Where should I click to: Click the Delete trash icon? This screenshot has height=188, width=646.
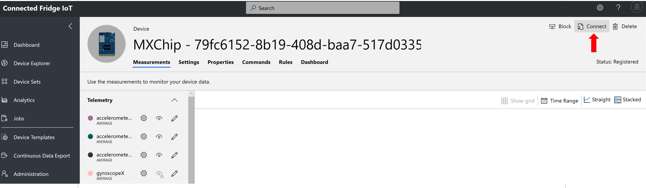pyautogui.click(x=616, y=27)
